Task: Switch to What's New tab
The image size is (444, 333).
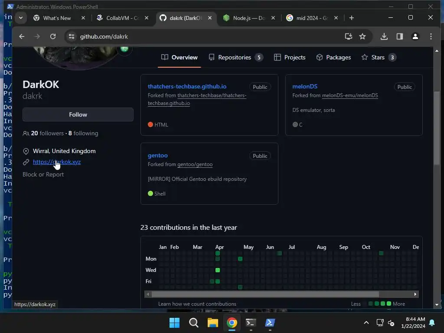Action: coord(57,18)
